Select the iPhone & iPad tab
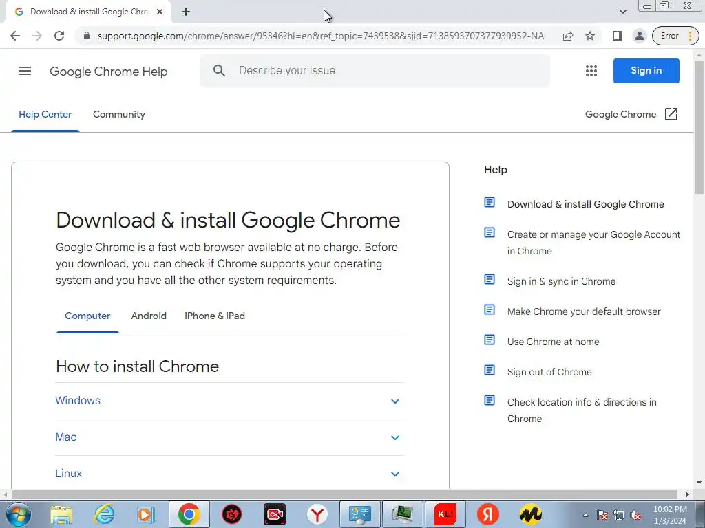The height and width of the screenshot is (528, 705). point(215,316)
